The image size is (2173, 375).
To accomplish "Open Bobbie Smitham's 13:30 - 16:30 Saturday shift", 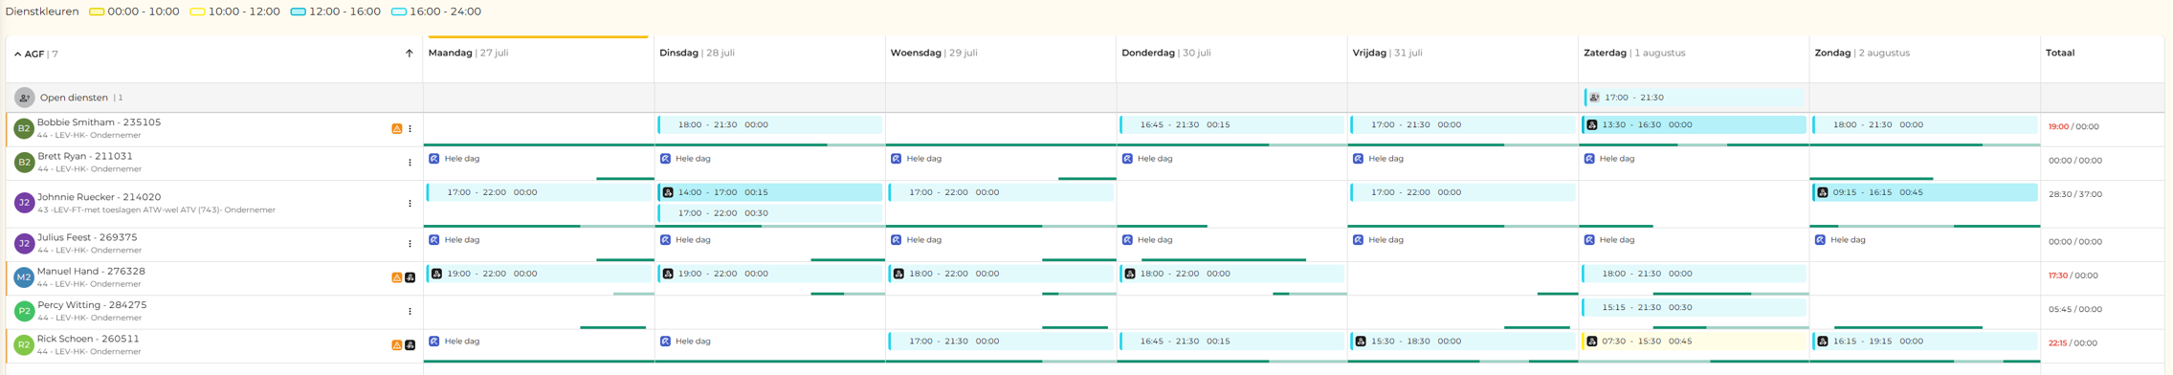I will point(1693,125).
